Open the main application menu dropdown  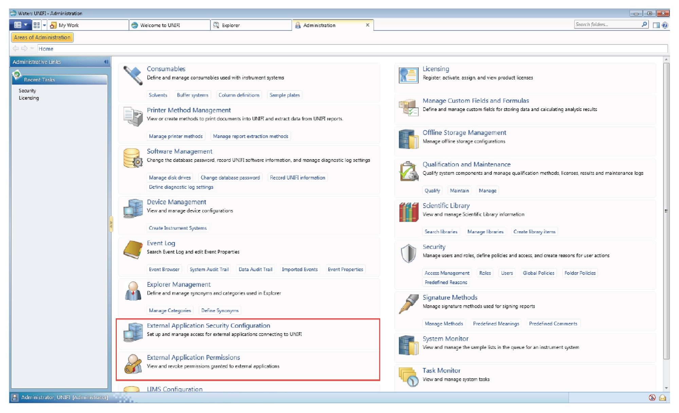point(20,25)
